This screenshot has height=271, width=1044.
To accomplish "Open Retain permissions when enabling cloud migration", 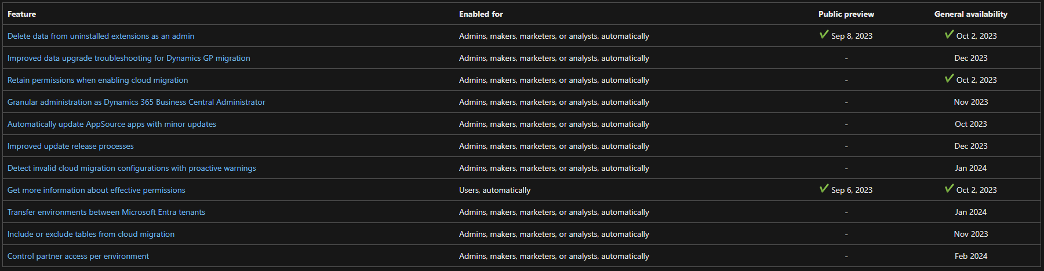I will [x=97, y=80].
